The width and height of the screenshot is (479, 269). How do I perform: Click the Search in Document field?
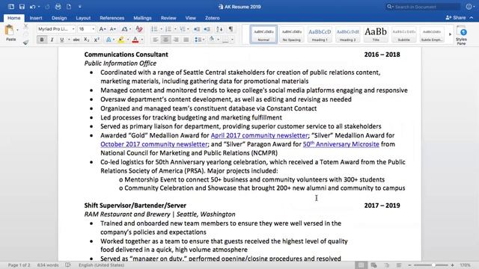click(x=423, y=7)
